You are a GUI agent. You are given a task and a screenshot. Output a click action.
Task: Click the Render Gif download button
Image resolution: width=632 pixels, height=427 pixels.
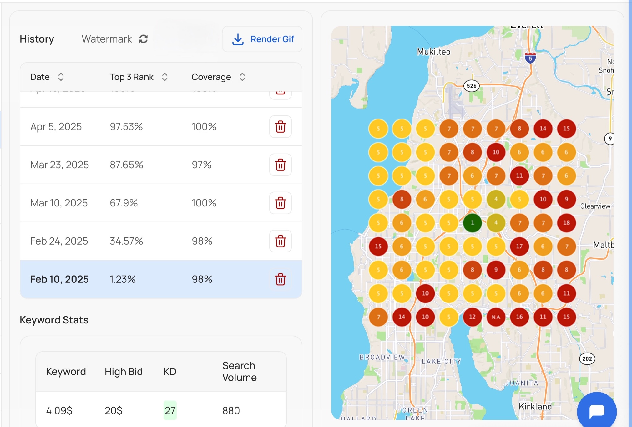(262, 39)
